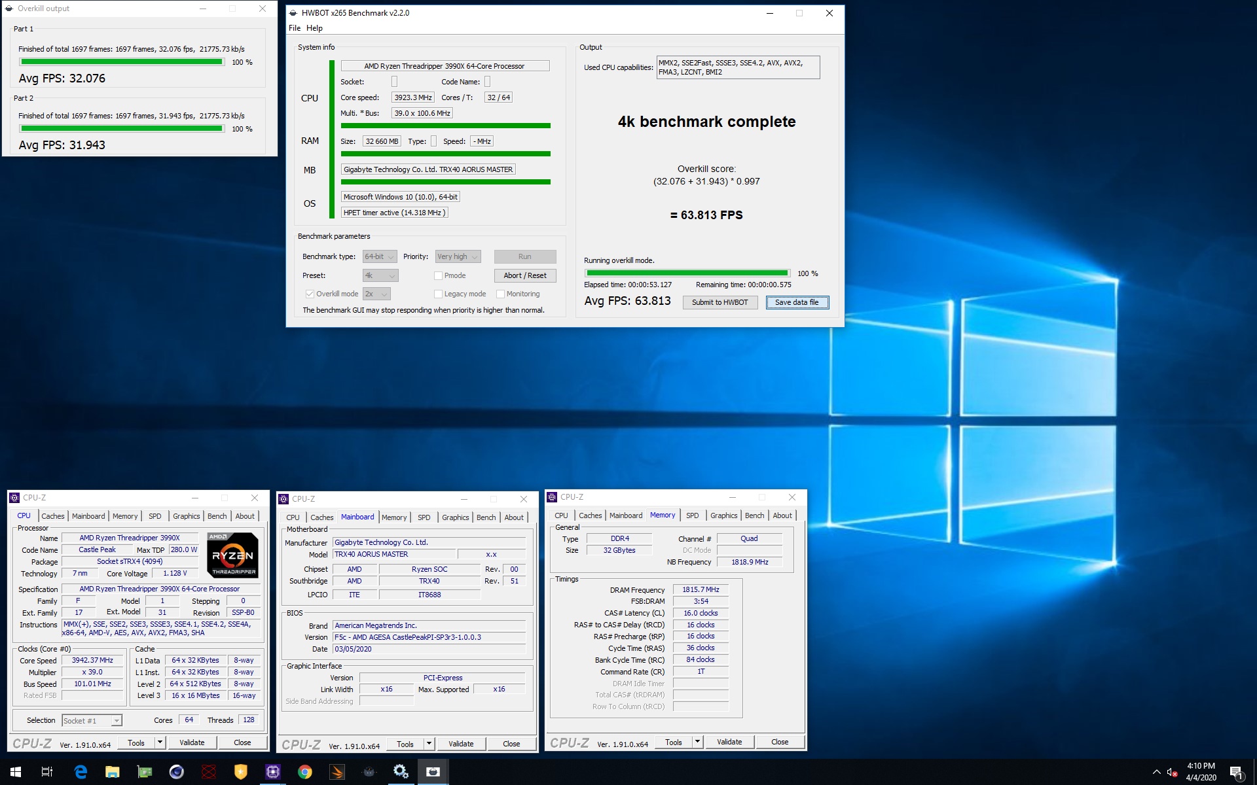Screen dimensions: 1257x785
Task: Open File Explorer from the taskbar
Action: (x=112, y=772)
